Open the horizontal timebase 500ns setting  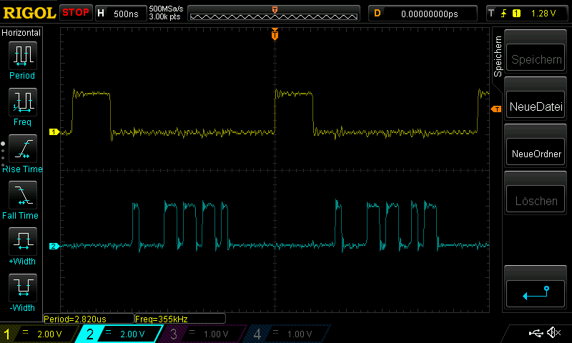tap(121, 14)
